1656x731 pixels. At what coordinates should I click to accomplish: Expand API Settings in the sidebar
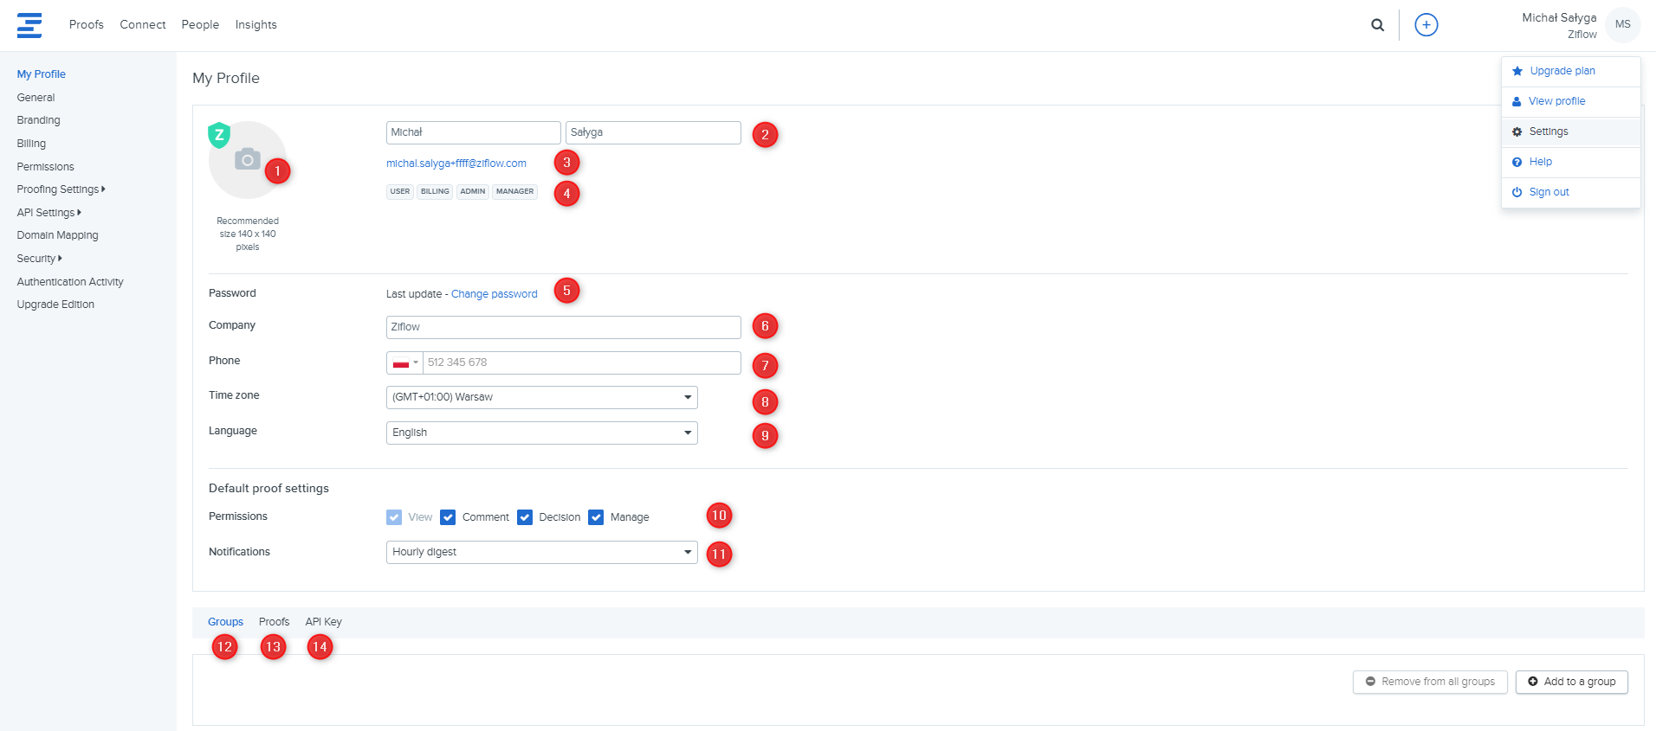pos(49,213)
